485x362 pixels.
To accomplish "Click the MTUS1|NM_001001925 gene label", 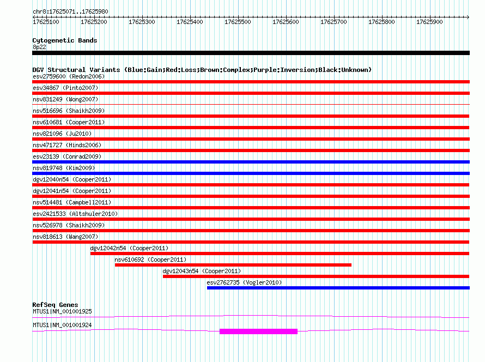I will tap(62, 311).
